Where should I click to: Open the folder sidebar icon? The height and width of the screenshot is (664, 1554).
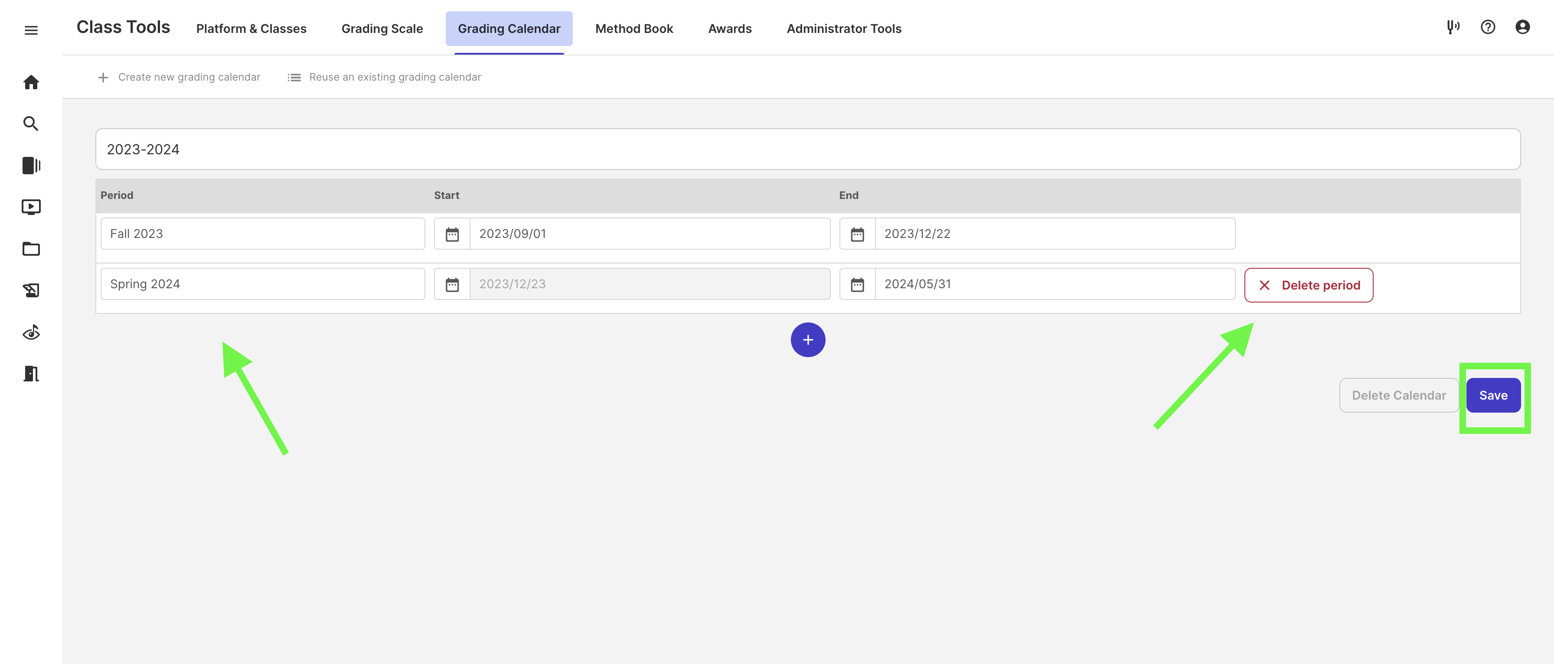(31, 249)
